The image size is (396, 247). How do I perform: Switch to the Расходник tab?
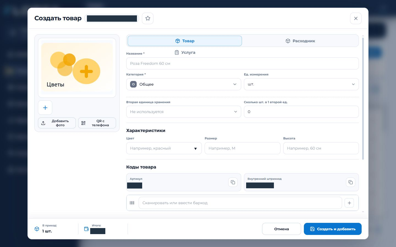point(300,41)
